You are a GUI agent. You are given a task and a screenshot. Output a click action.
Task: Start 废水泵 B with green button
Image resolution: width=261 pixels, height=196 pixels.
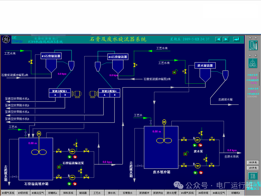[x=195, y=173]
